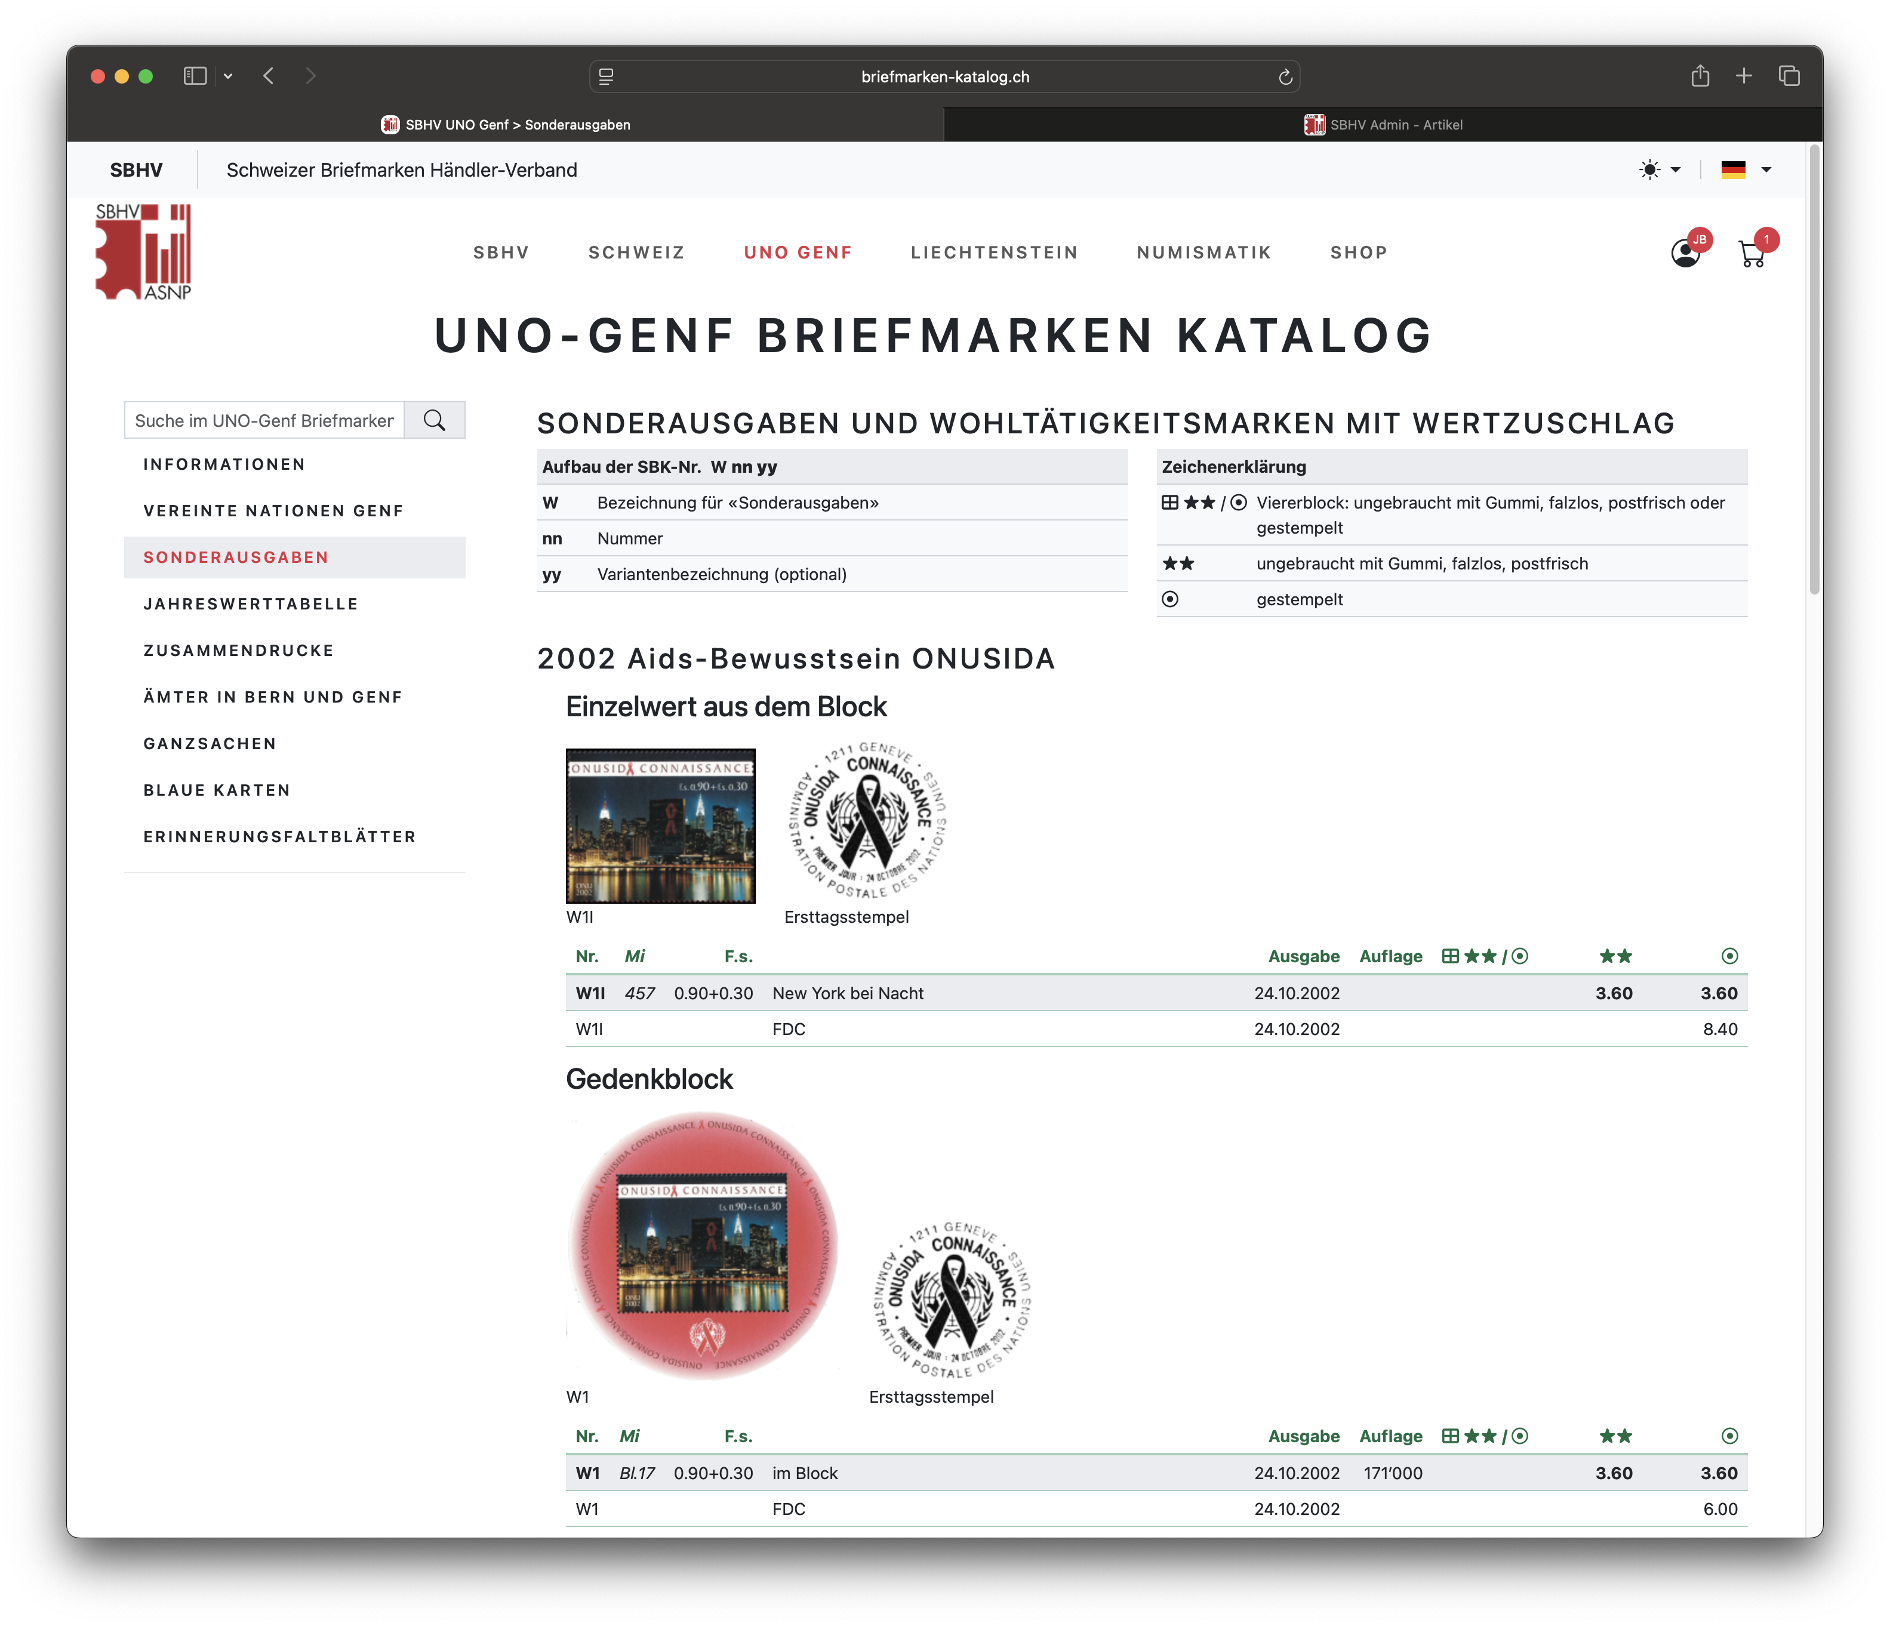Click the SBHV ASNP logo
This screenshot has height=1626, width=1890.
144,251
